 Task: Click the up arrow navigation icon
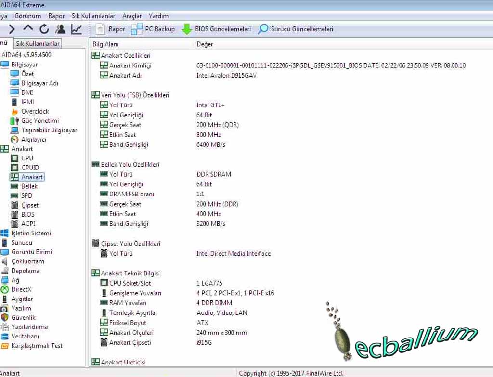tap(28, 29)
